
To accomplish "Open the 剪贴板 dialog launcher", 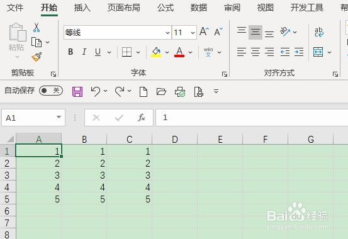I will pos(53,74).
